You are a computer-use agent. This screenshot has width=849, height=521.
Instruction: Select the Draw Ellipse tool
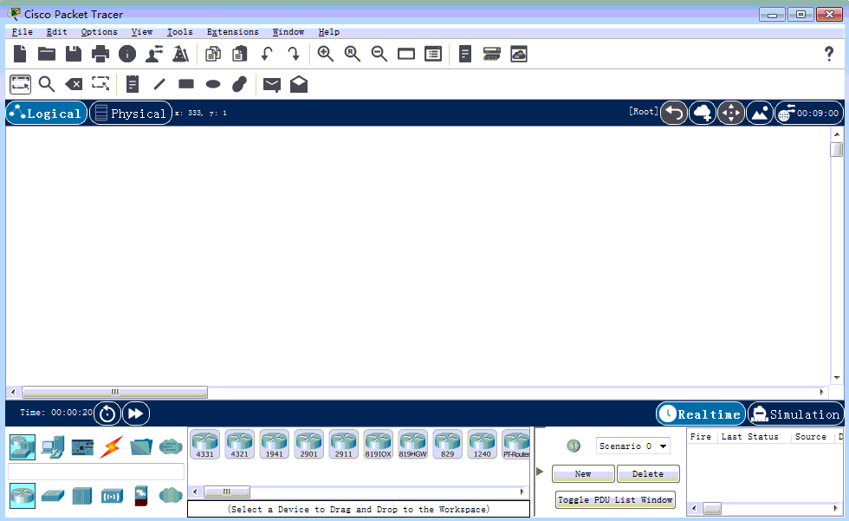pyautogui.click(x=213, y=84)
